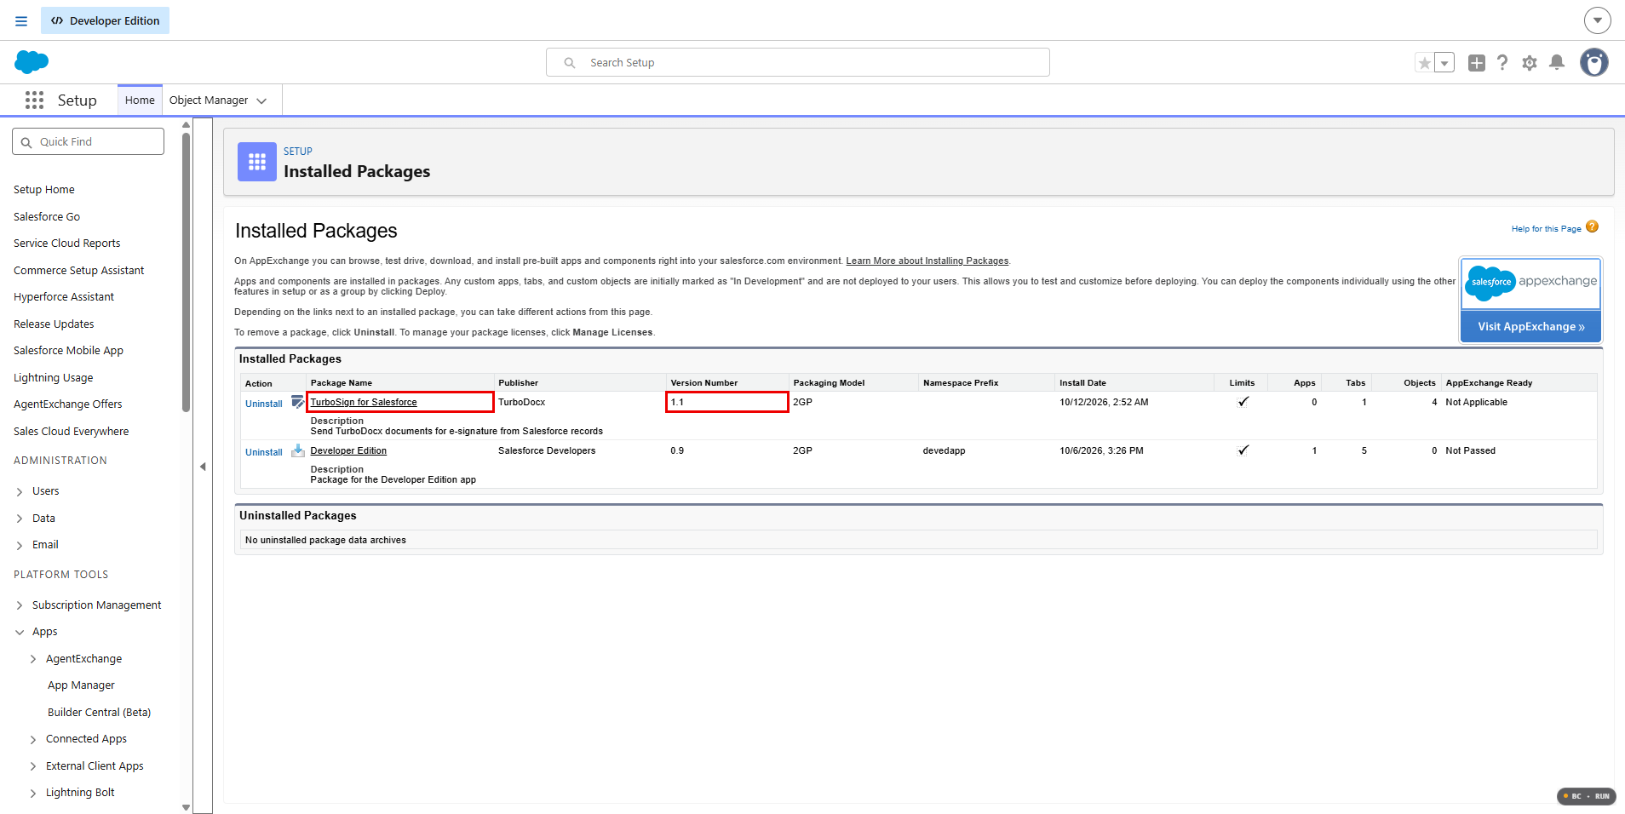Open the TurboSign for Salesforce package link
1625x814 pixels.
364,402
